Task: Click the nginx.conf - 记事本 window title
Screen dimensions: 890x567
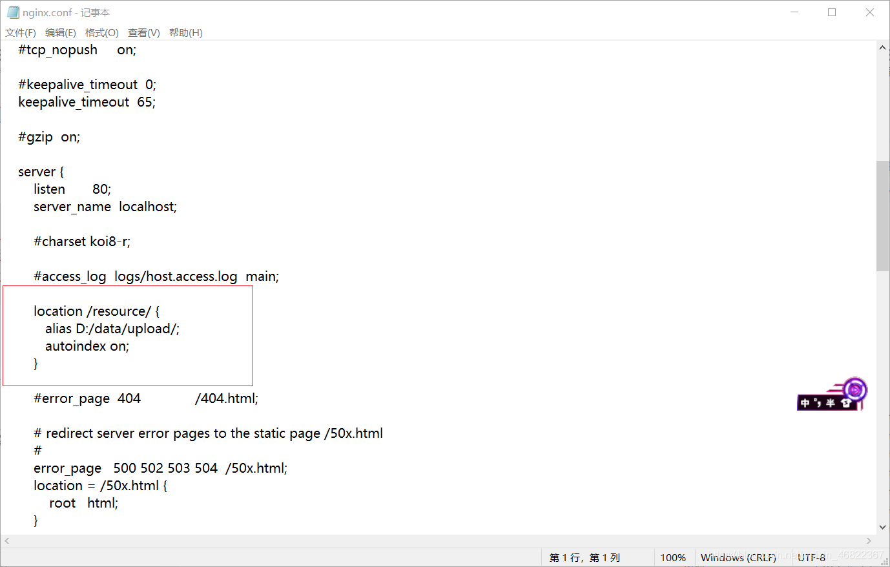Action: point(67,13)
